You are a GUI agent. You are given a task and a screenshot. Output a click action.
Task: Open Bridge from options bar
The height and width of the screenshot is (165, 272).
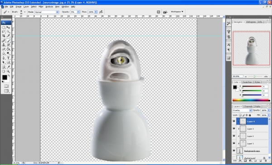coord(165,12)
